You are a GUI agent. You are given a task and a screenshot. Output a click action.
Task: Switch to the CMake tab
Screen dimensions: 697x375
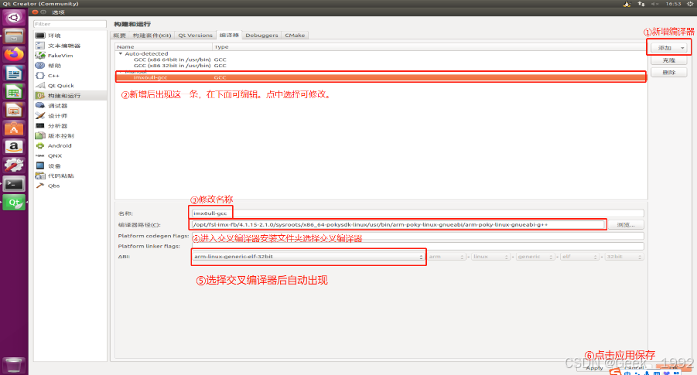coord(296,35)
